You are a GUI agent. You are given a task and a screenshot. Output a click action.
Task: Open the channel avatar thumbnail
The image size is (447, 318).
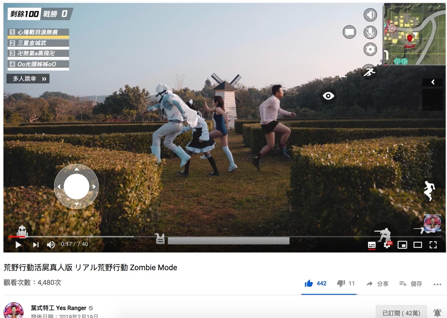pyautogui.click(x=13, y=311)
